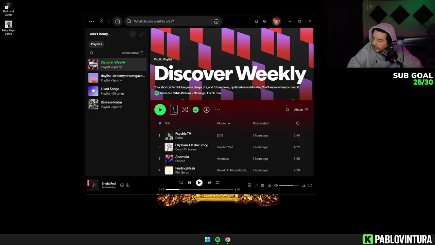The width and height of the screenshot is (435, 245).
Task: Open Spotify Home
Action: [x=117, y=21]
